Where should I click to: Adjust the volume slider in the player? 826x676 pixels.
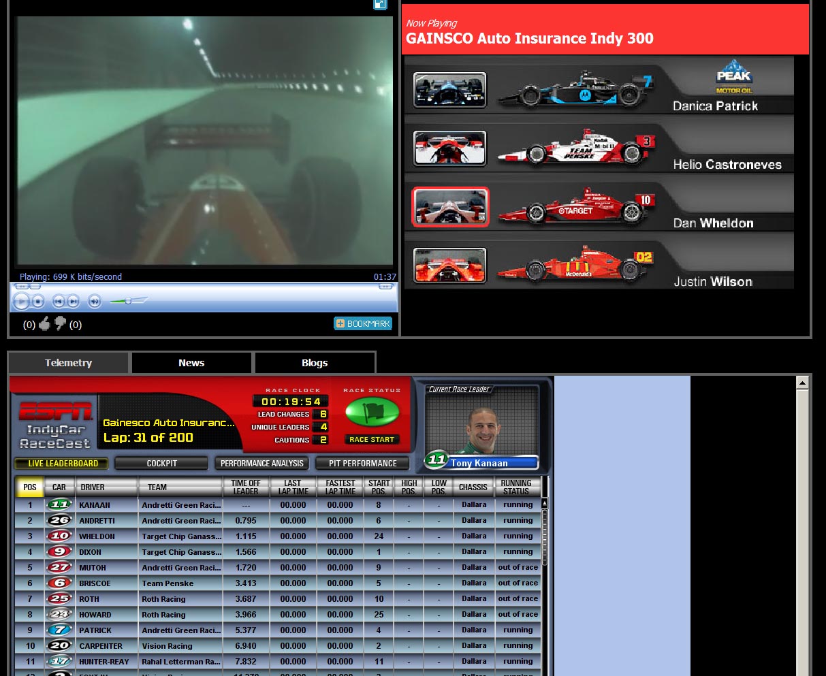(129, 300)
